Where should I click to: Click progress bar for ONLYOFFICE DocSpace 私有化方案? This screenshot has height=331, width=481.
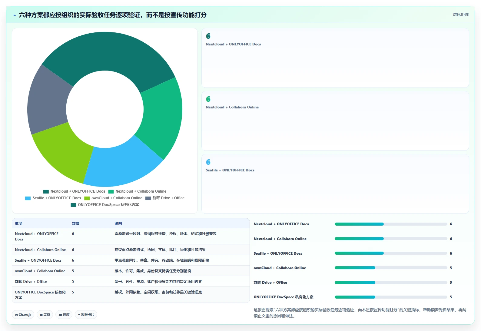tap(391, 297)
